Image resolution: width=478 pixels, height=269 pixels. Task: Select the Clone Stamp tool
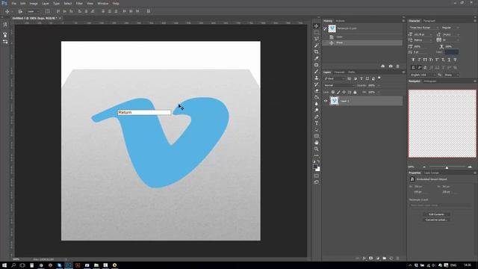(317, 78)
